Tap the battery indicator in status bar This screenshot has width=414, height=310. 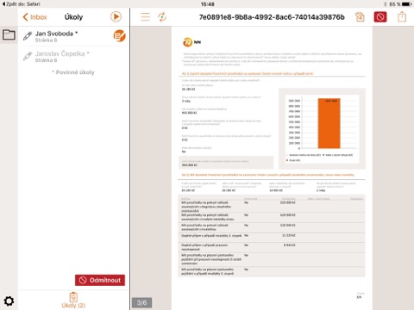[x=407, y=4]
